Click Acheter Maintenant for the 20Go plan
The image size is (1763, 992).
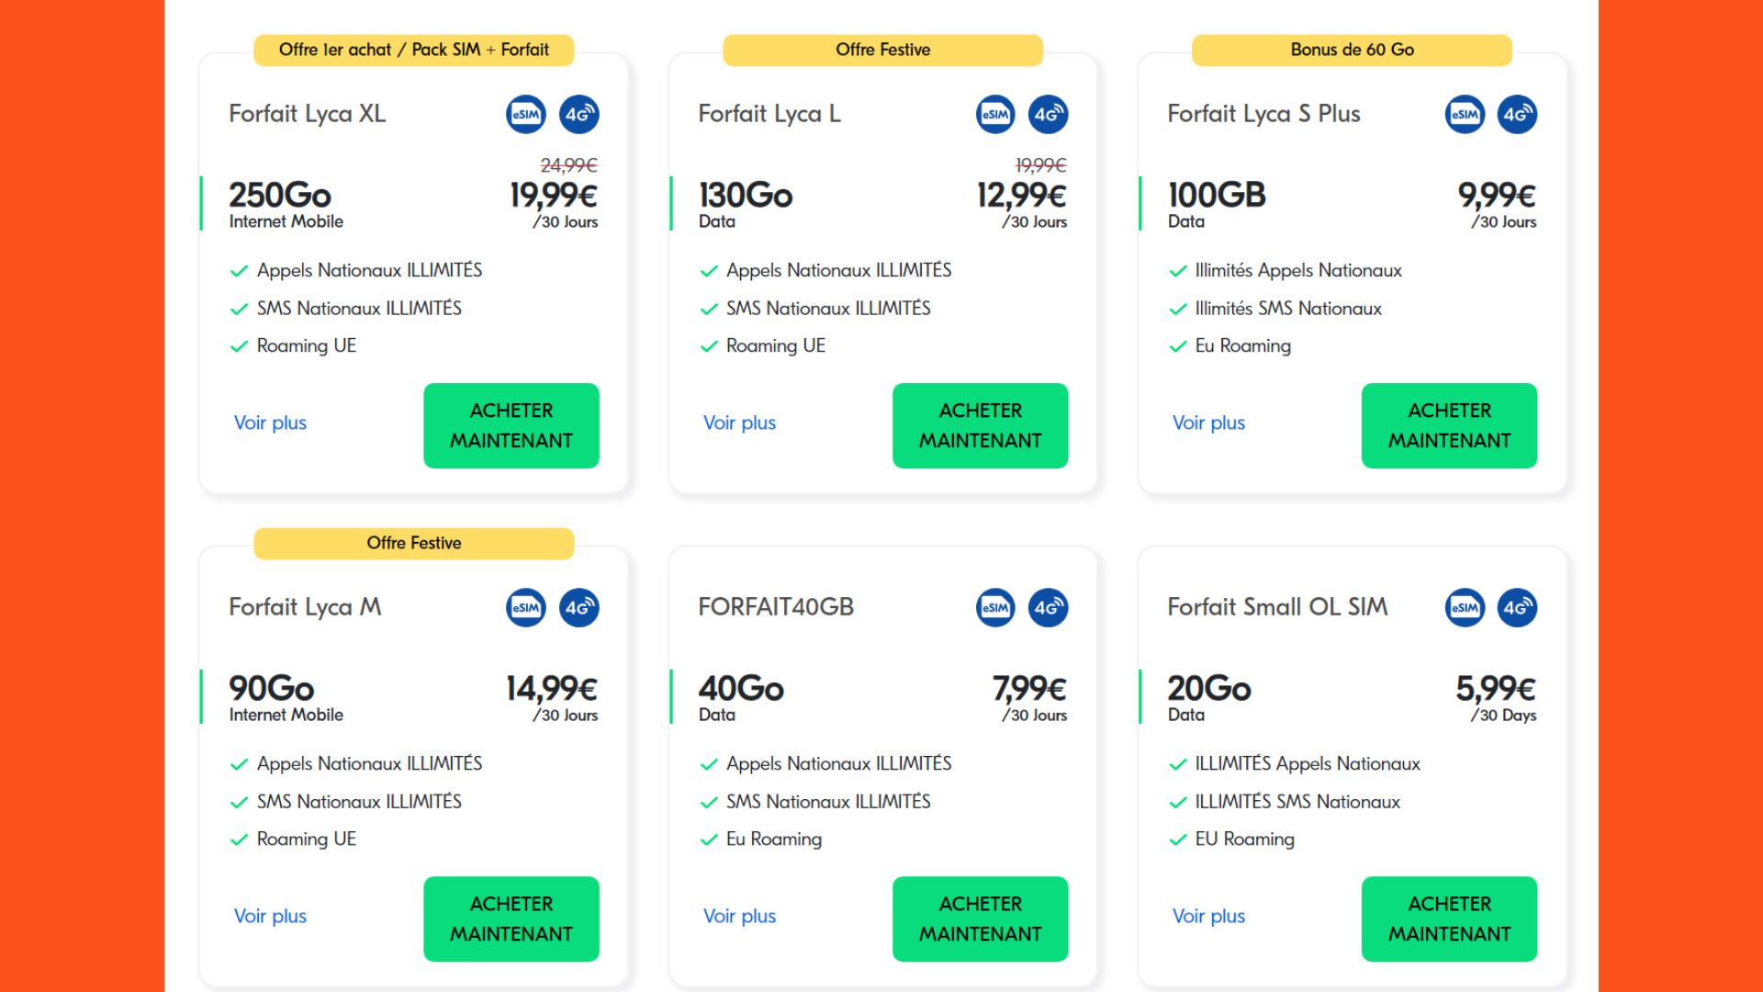tap(1450, 919)
